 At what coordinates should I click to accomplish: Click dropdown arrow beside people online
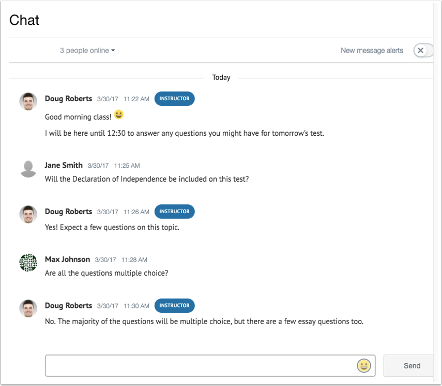(x=113, y=51)
